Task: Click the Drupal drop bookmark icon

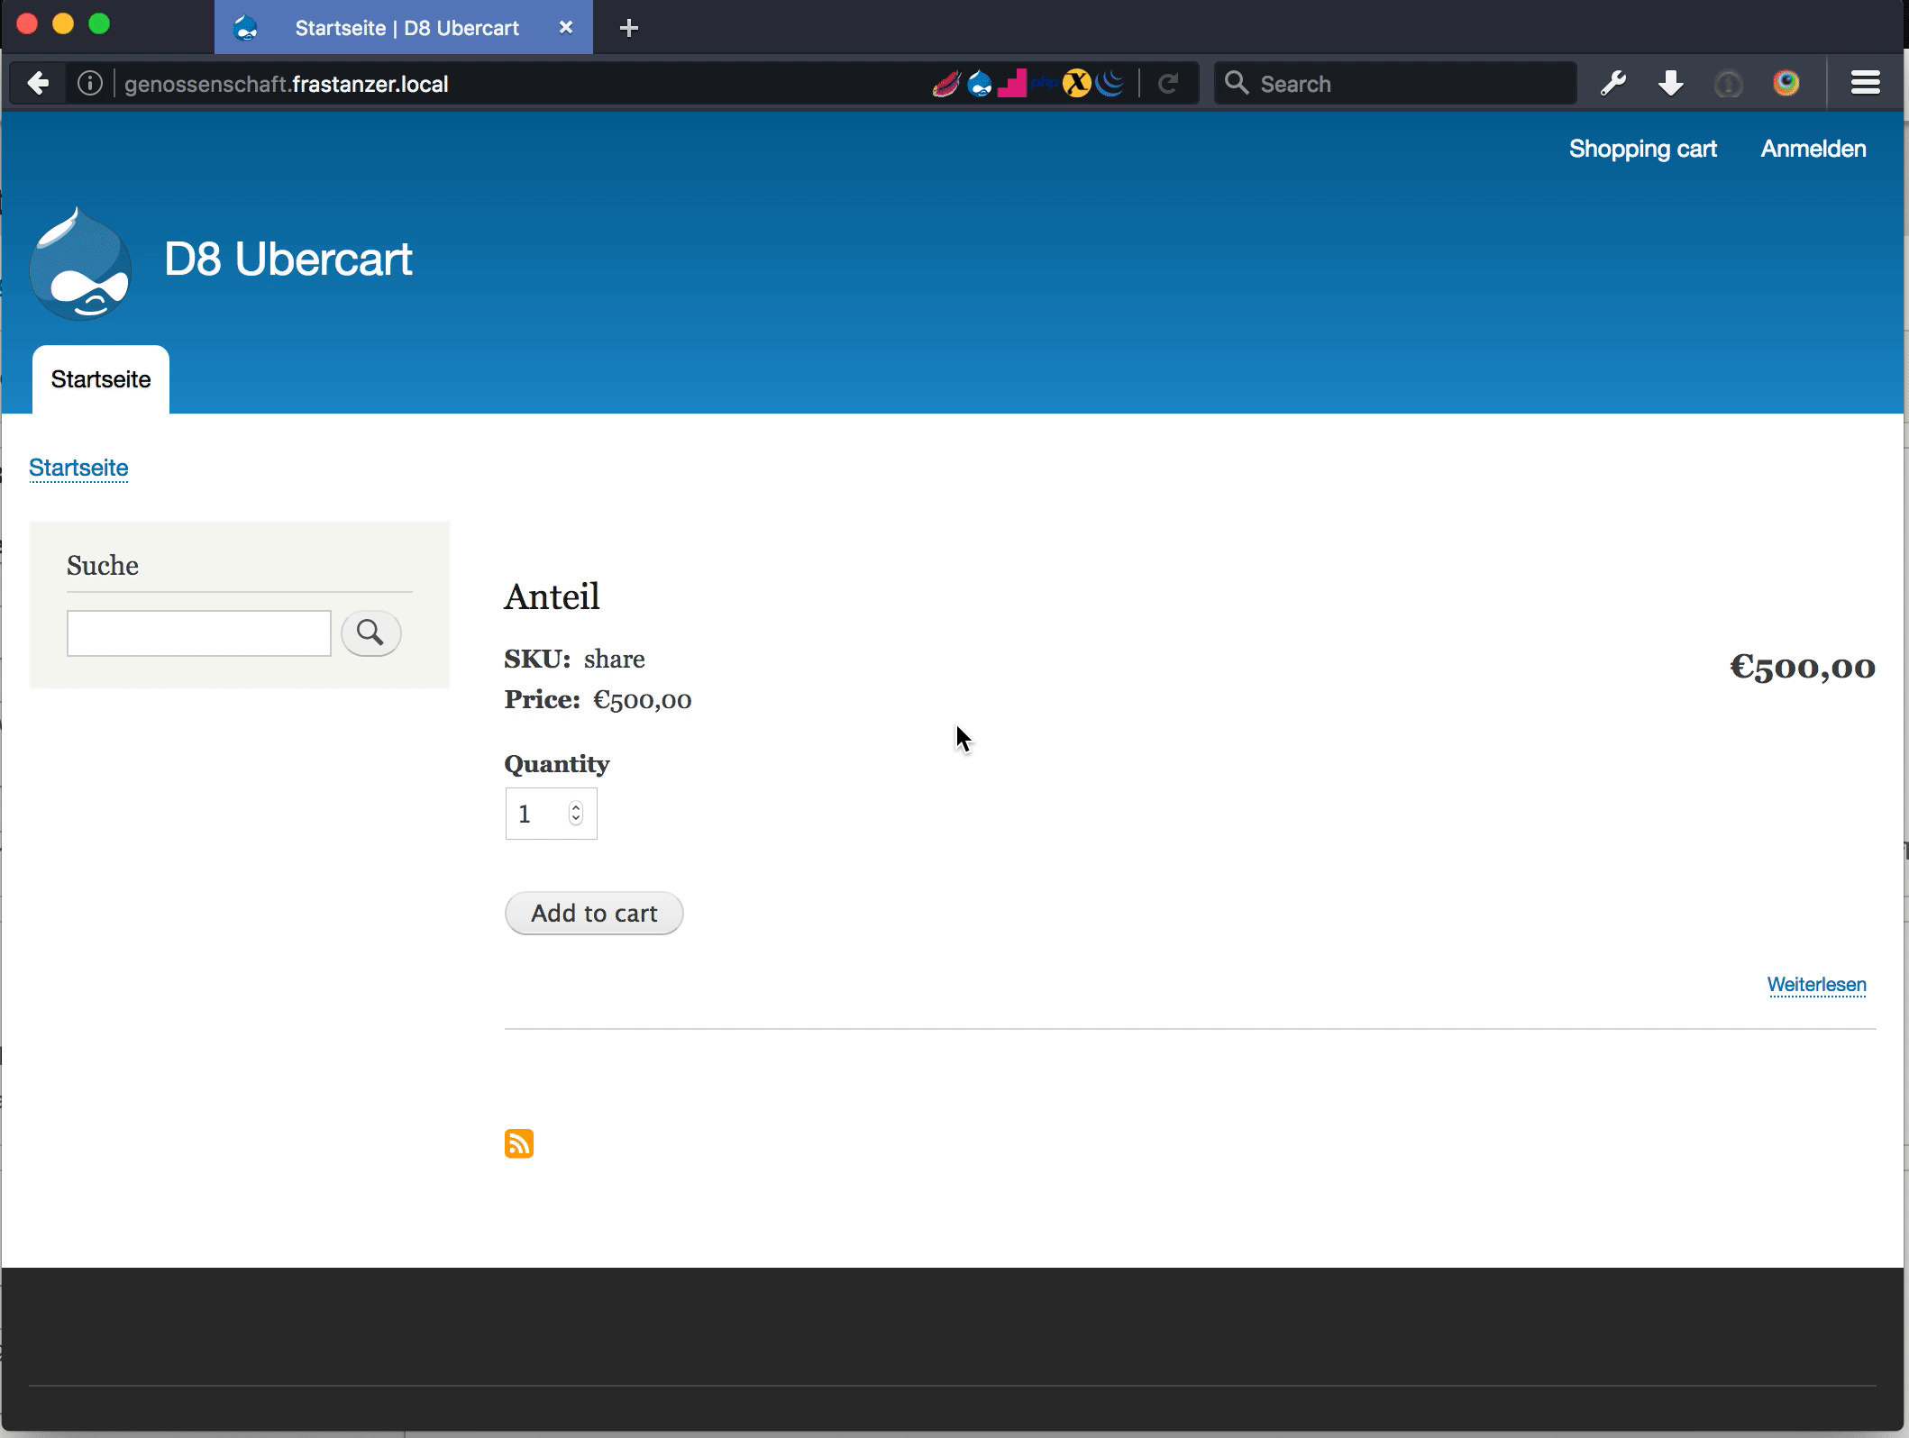Action: point(980,84)
